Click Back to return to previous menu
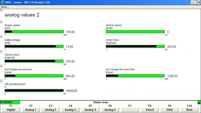Viewport: 201px width, 113px height. 189,110
